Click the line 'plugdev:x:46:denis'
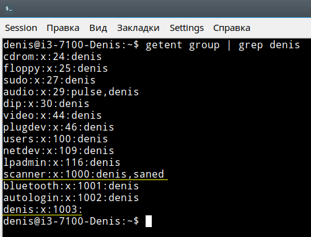Viewport: 311px width, 237px height. 59,127
